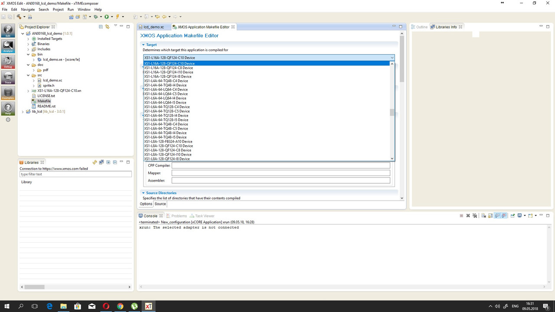Open the Examples perspective
The image size is (555, 312).
[x=8, y=93]
